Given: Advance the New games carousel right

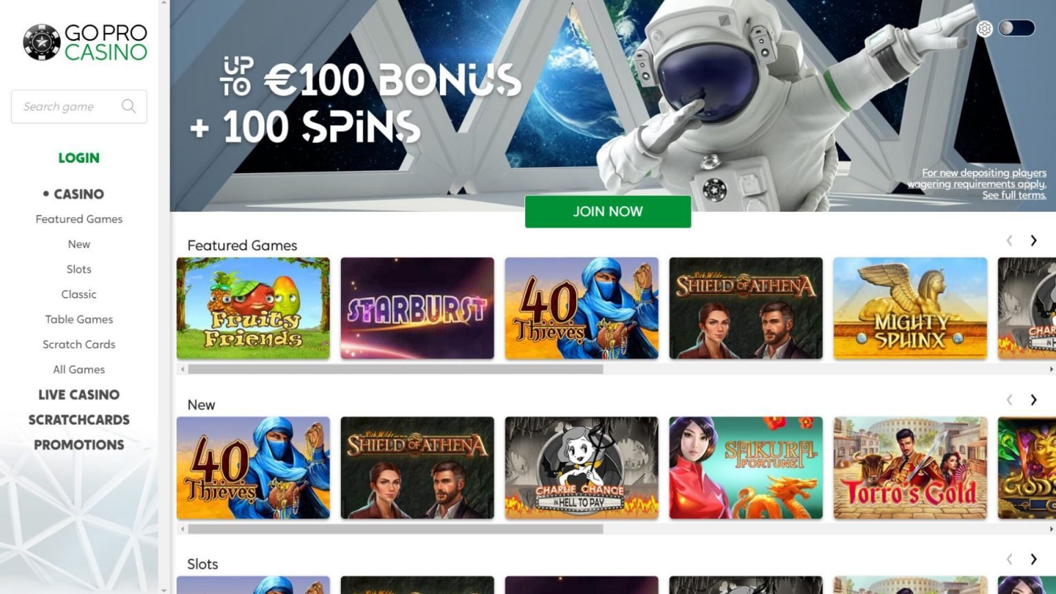Looking at the screenshot, I should [x=1033, y=399].
